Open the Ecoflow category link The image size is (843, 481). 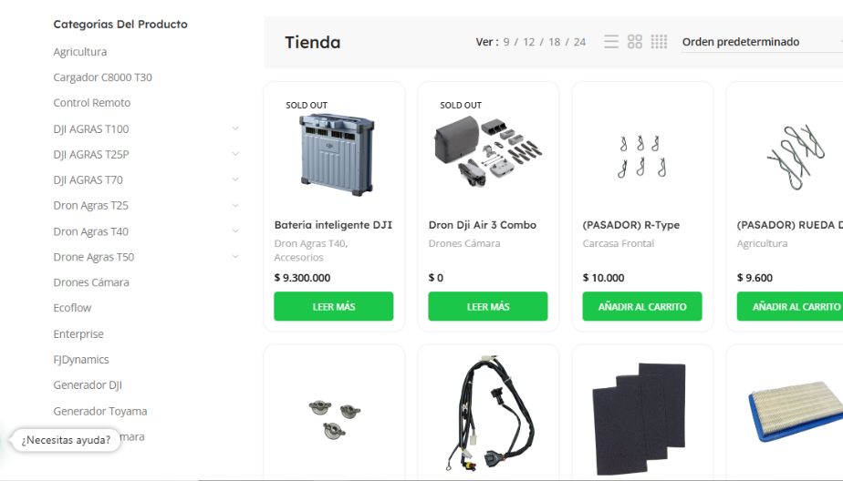[x=72, y=308]
